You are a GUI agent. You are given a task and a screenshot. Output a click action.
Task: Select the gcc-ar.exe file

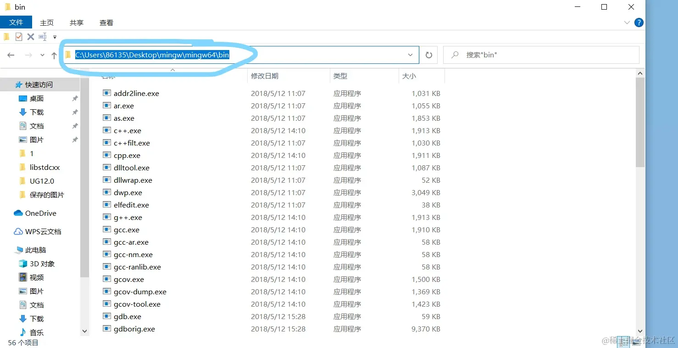pyautogui.click(x=131, y=242)
